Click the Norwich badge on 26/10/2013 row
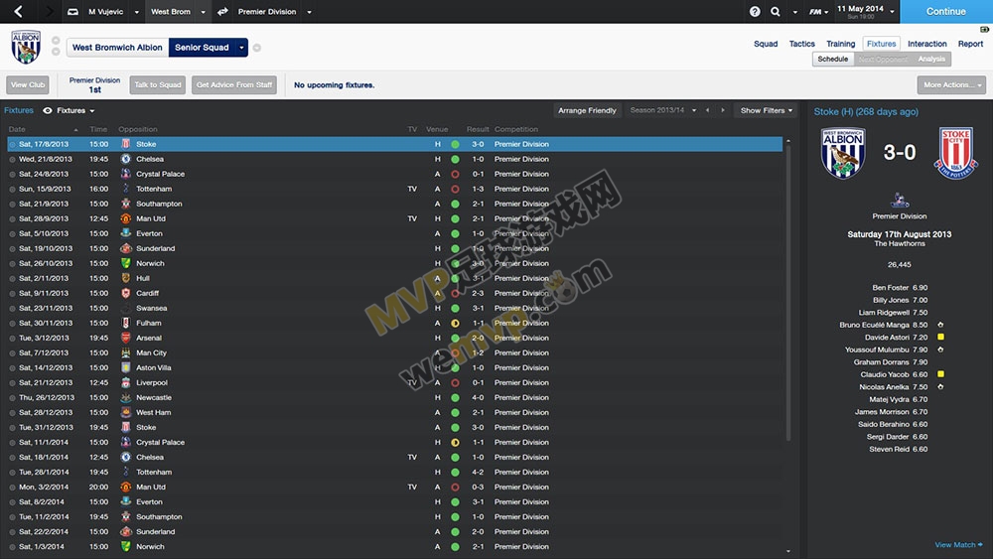This screenshot has width=993, height=559. click(125, 263)
